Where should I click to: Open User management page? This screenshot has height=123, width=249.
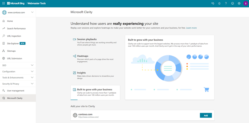coord(18,90)
